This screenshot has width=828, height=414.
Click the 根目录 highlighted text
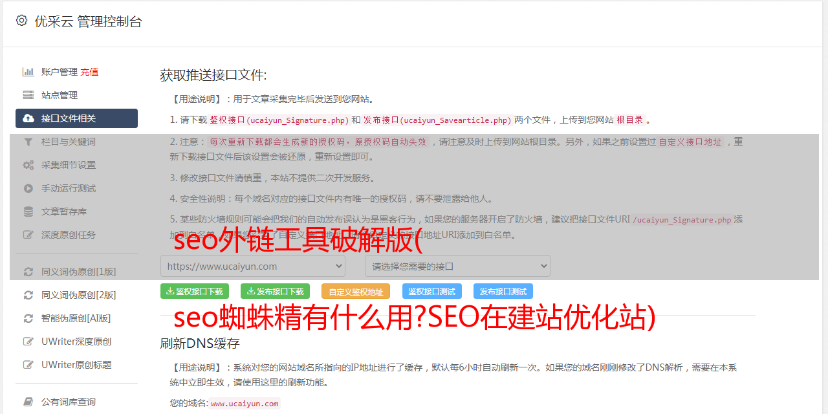point(630,120)
